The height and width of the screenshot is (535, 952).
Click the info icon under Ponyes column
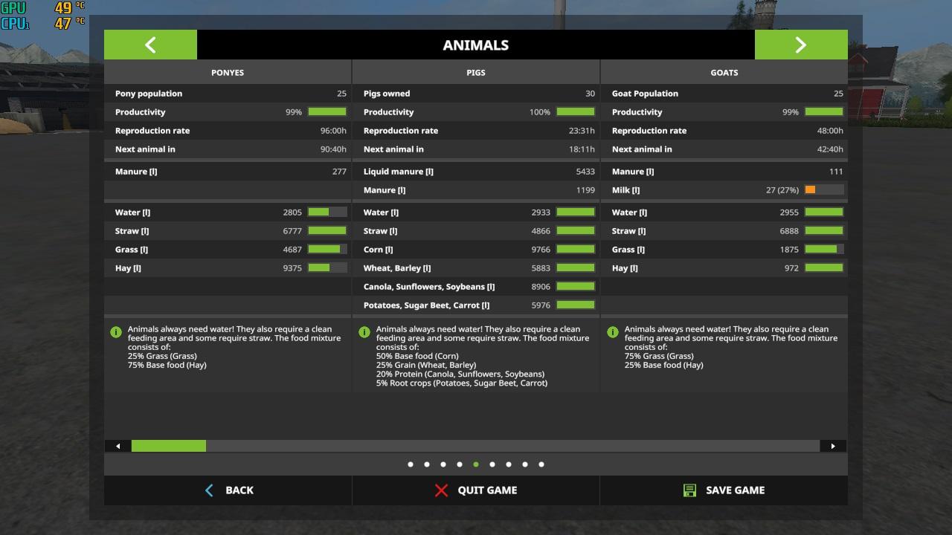click(x=116, y=332)
